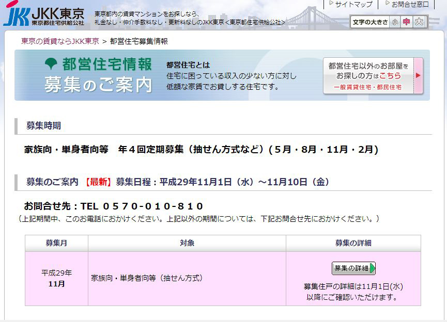Open the お問合せ窓口 link
This screenshot has height=322, width=447.
[410, 4]
